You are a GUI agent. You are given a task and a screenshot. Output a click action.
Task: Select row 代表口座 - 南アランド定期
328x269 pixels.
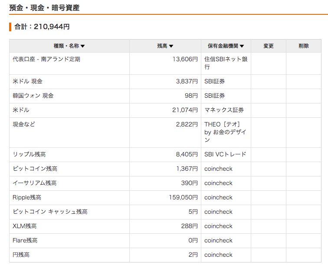(165, 63)
